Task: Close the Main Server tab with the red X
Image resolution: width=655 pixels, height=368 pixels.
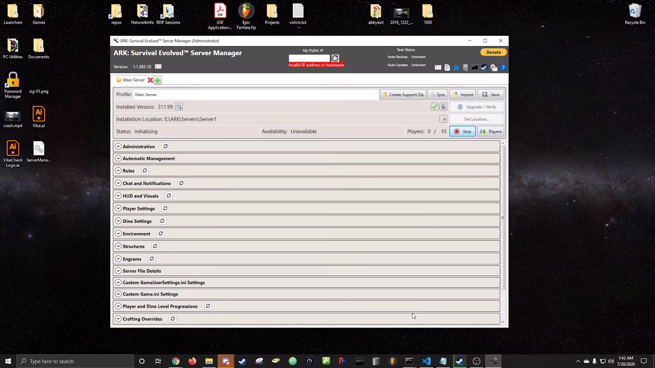Action: tap(150, 80)
